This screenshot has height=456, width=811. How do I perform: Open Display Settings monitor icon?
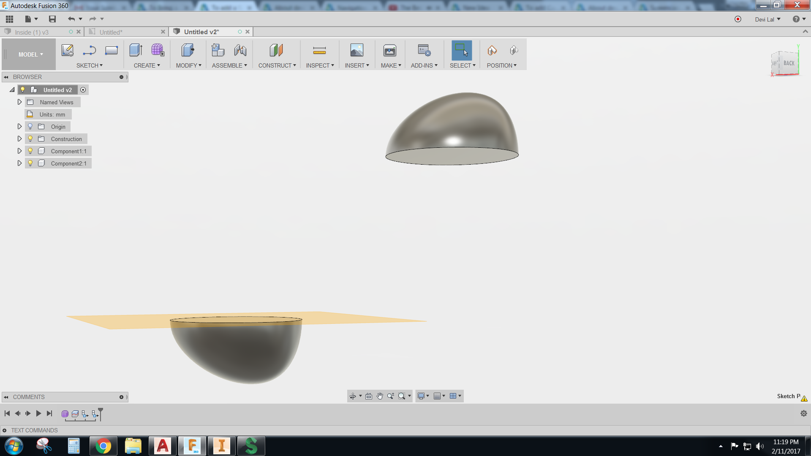tap(422, 396)
